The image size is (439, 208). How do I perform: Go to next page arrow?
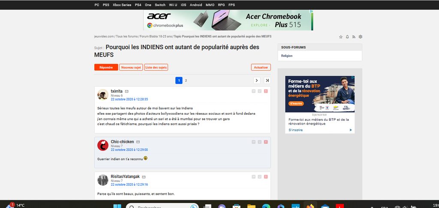coord(256,80)
